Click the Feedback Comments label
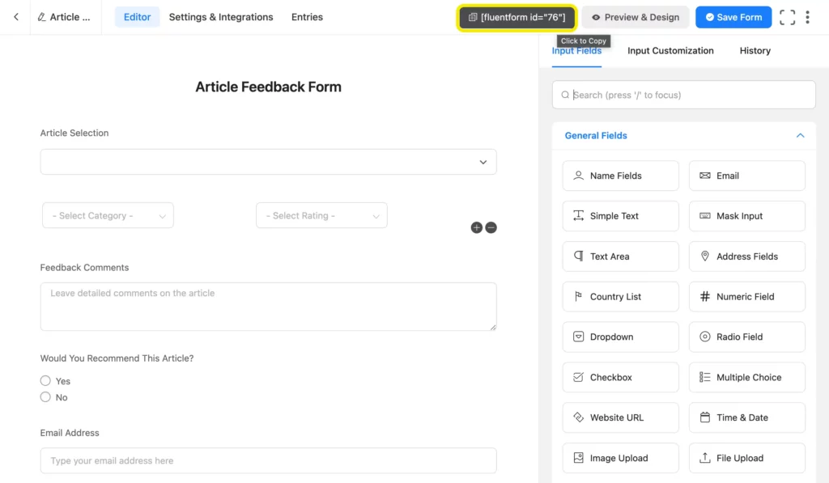Viewport: 829px width, 483px height. (84, 268)
